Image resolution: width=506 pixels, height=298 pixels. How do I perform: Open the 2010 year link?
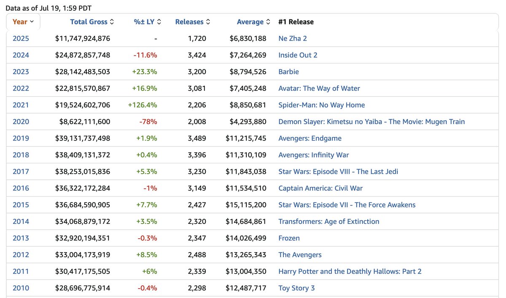[21, 288]
